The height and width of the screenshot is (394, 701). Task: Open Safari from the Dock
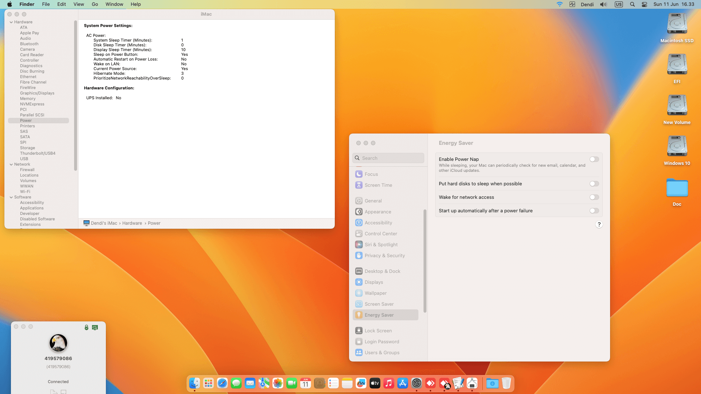tap(222, 383)
